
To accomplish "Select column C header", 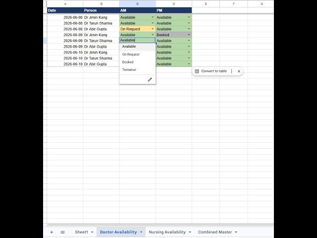I will (x=138, y=4).
